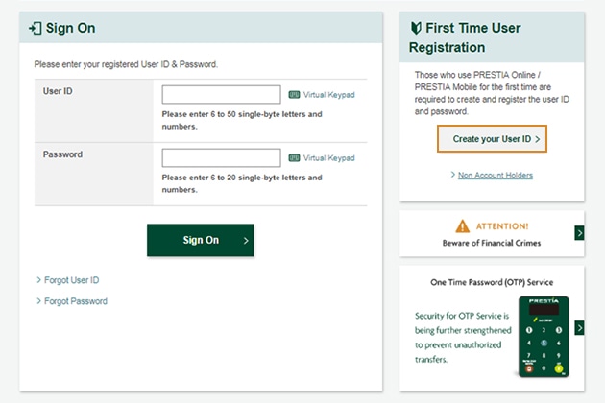Click the One Time Password Service heading
Viewport: 605px width, 403px height.
click(x=492, y=282)
